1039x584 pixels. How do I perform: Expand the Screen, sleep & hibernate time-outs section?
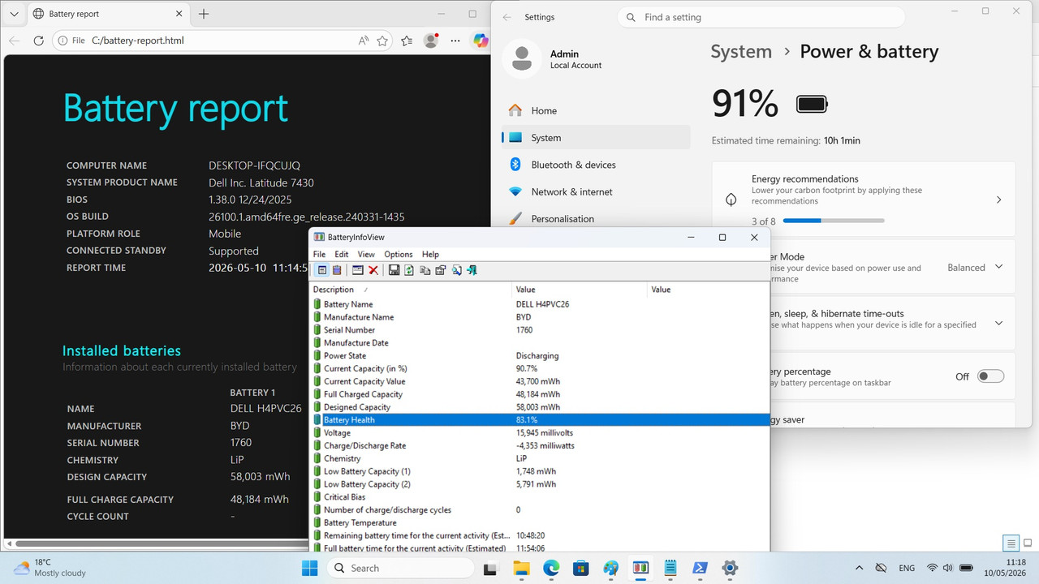coord(998,323)
